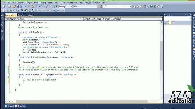Open the Architecture menu

(72, 3)
